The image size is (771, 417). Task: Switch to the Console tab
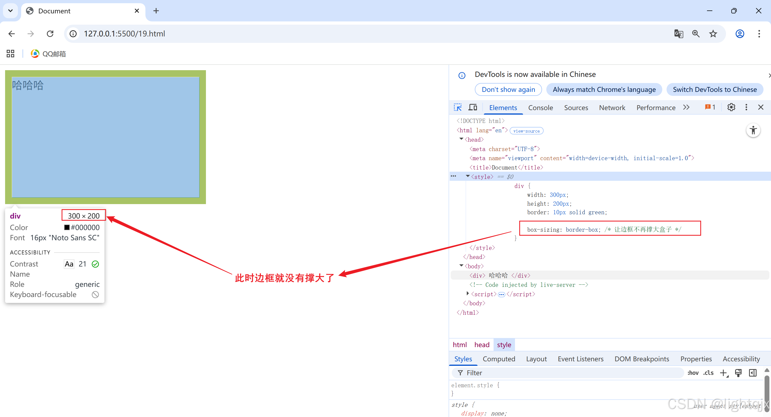tap(540, 108)
